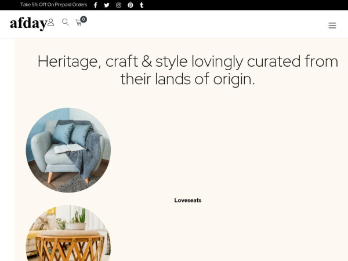Click the cart item count badge
Image resolution: width=348 pixels, height=261 pixels.
click(x=84, y=19)
